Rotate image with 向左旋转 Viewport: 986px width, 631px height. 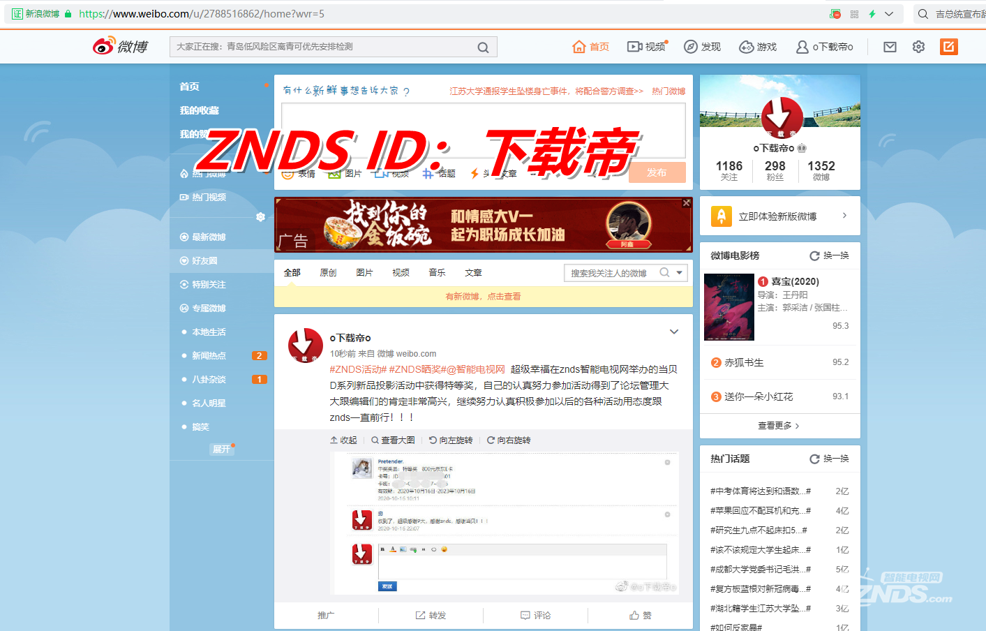point(451,440)
